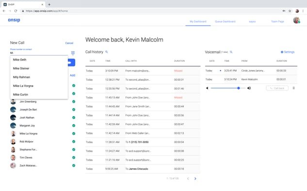Image resolution: width=307 pixels, height=191 pixels.
Task: Click green status icon for Margaret Joy
Action: point(74,126)
